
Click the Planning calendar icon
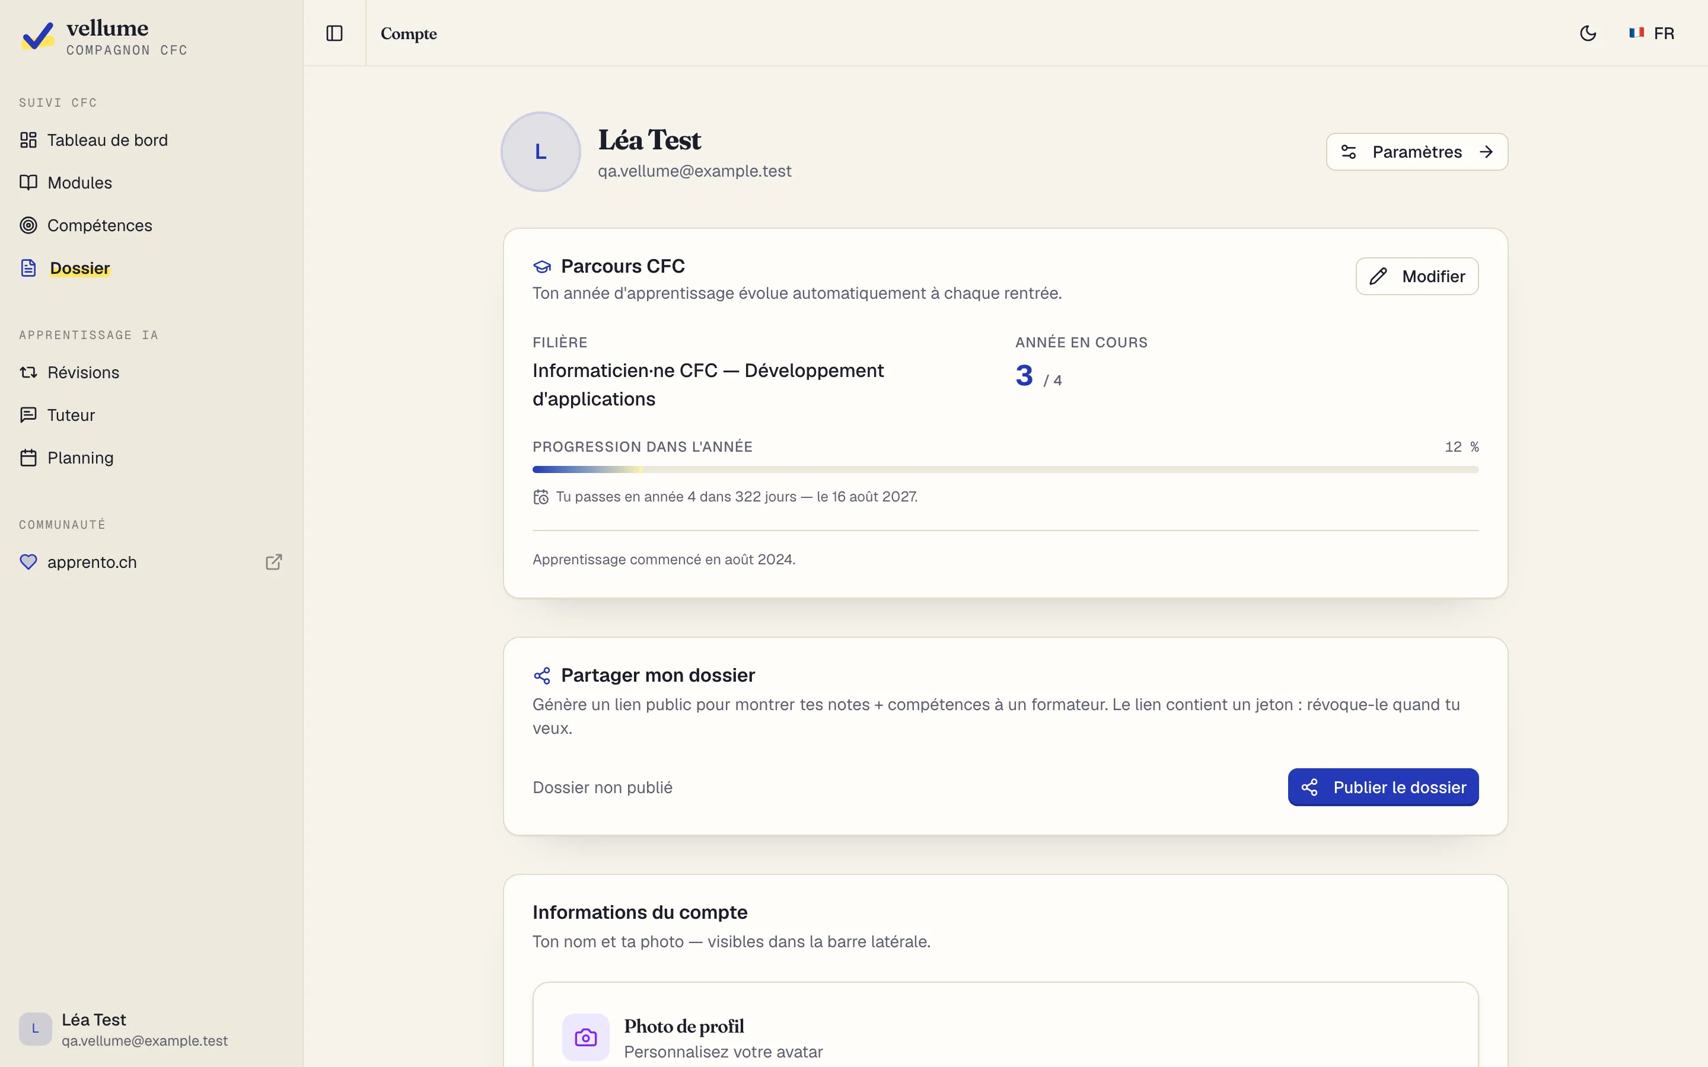(x=28, y=457)
